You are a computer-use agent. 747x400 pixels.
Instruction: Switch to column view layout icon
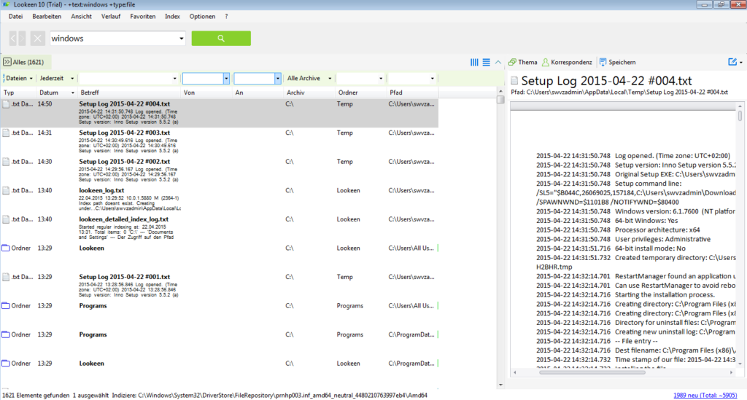click(x=474, y=63)
